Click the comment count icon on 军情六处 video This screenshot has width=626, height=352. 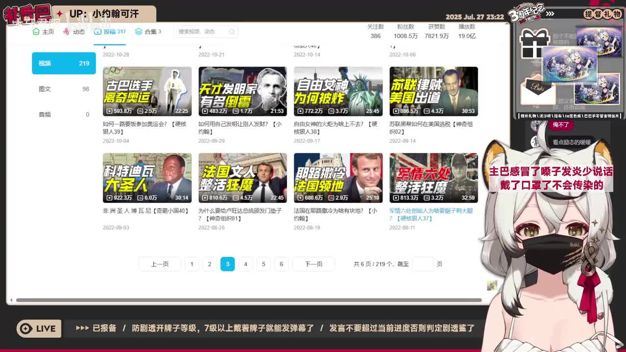(x=427, y=198)
